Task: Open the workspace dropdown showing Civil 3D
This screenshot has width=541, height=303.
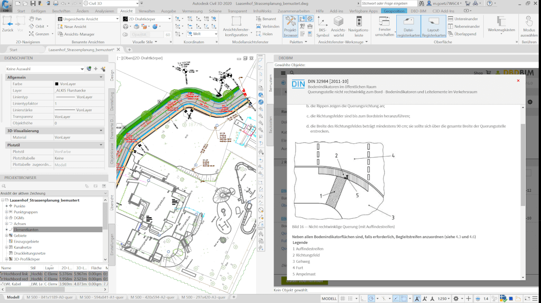Action: (x=110, y=4)
